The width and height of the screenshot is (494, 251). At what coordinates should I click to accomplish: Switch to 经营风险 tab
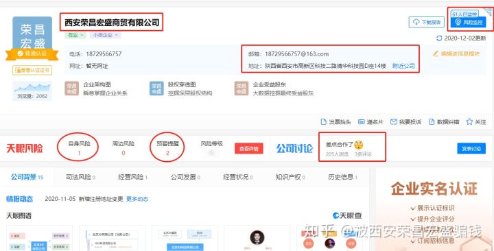(x=132, y=177)
